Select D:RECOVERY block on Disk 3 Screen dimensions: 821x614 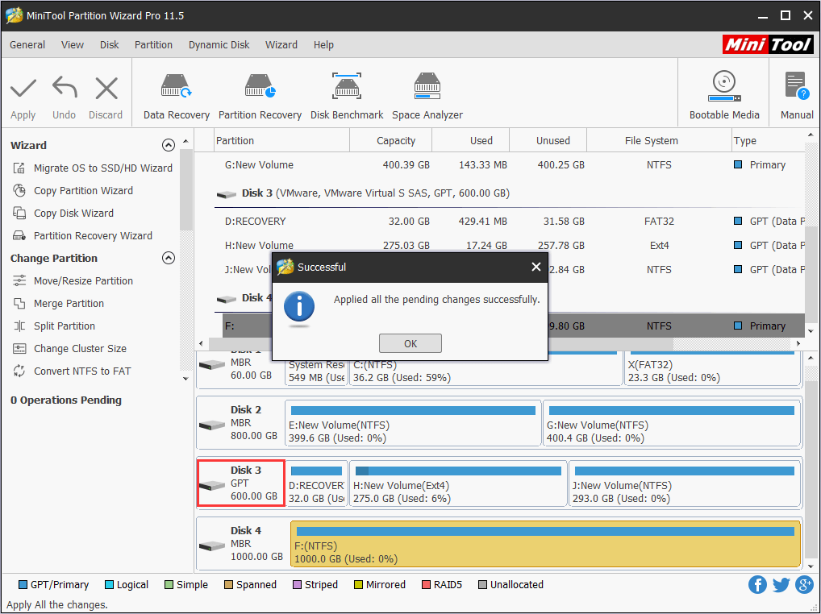coord(316,483)
